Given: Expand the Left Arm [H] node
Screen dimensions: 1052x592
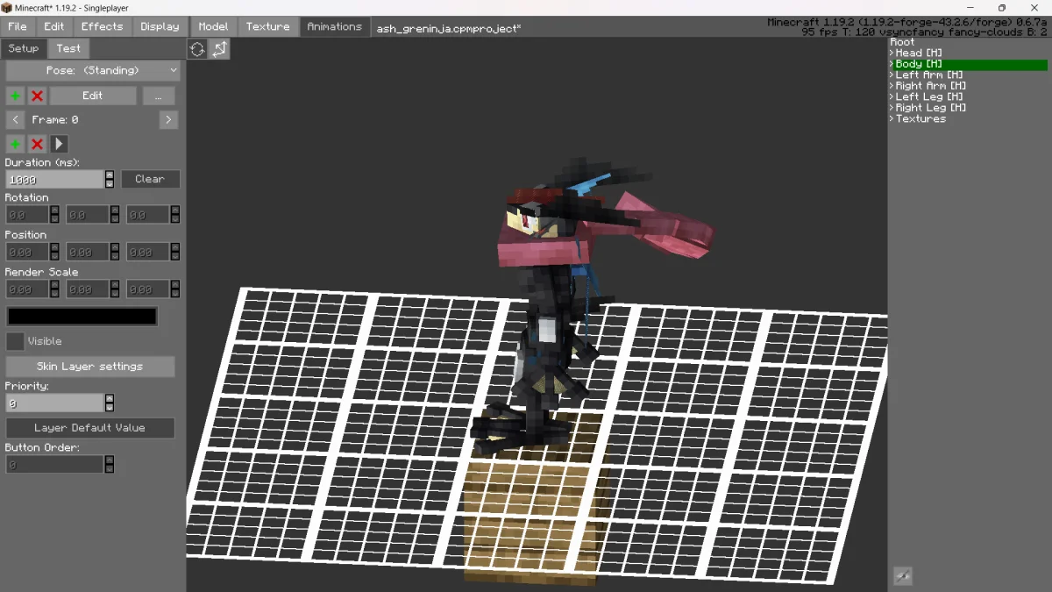Looking at the screenshot, I should [x=892, y=75].
